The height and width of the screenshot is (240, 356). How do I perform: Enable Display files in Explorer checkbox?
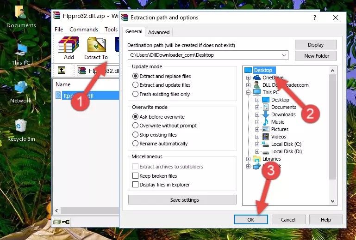[135, 185]
